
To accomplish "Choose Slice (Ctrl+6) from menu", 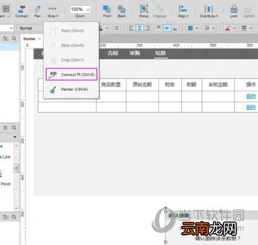I will click(x=71, y=45).
